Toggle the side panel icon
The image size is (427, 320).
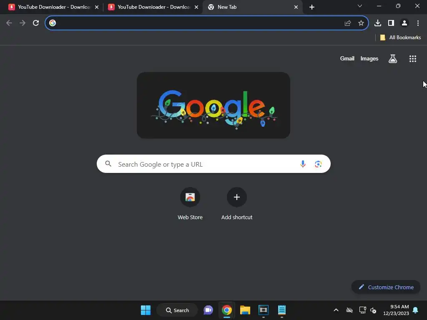(x=391, y=23)
